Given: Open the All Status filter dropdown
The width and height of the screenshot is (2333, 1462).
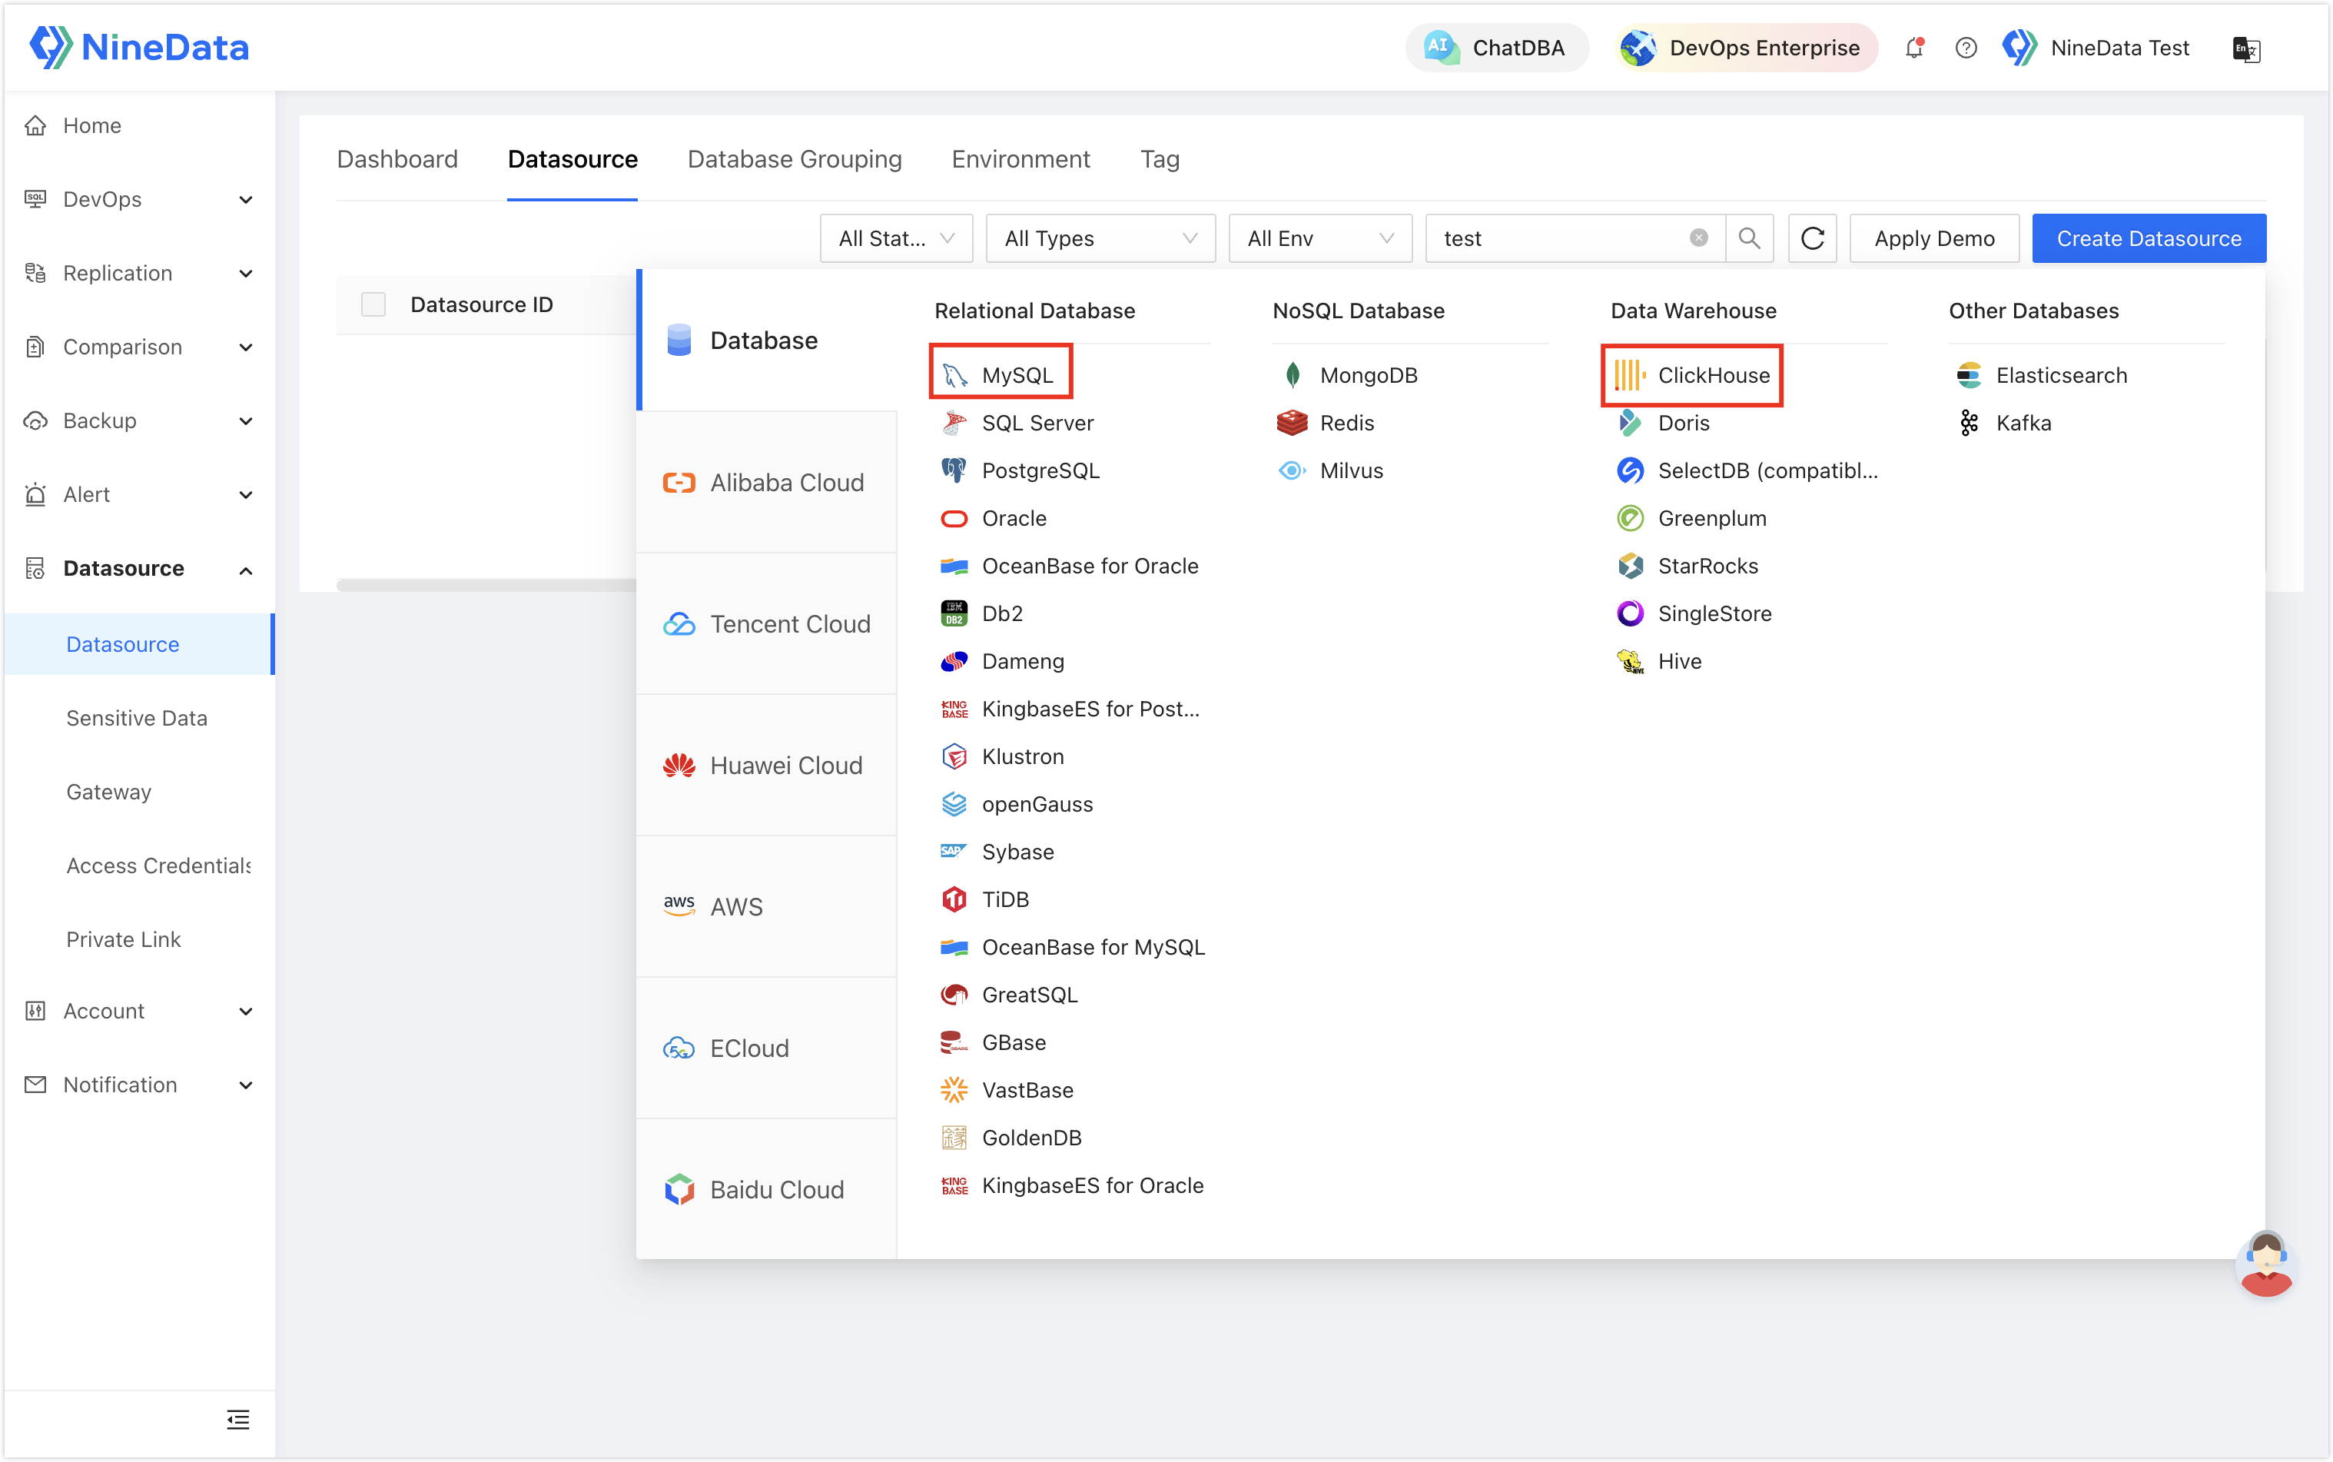Looking at the screenshot, I should coord(896,238).
